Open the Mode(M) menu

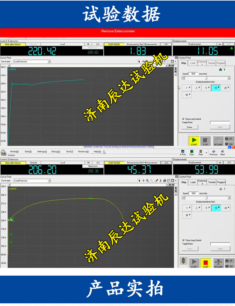pos(15,152)
